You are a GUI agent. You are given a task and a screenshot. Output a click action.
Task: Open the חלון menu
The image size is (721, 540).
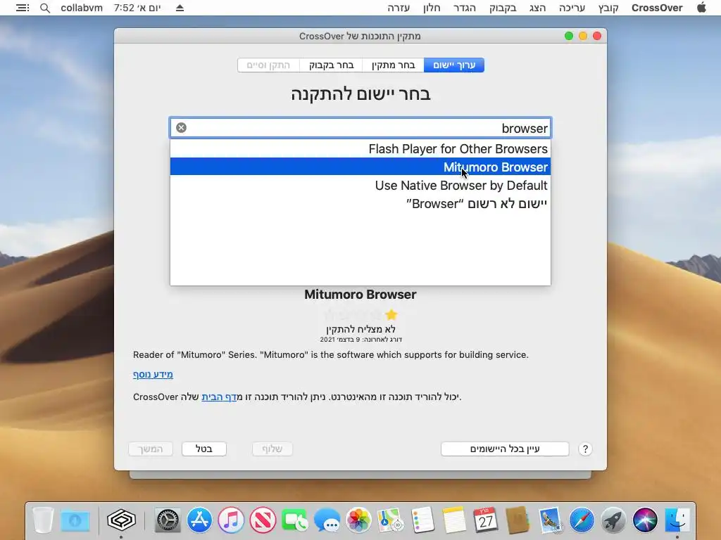(x=432, y=8)
